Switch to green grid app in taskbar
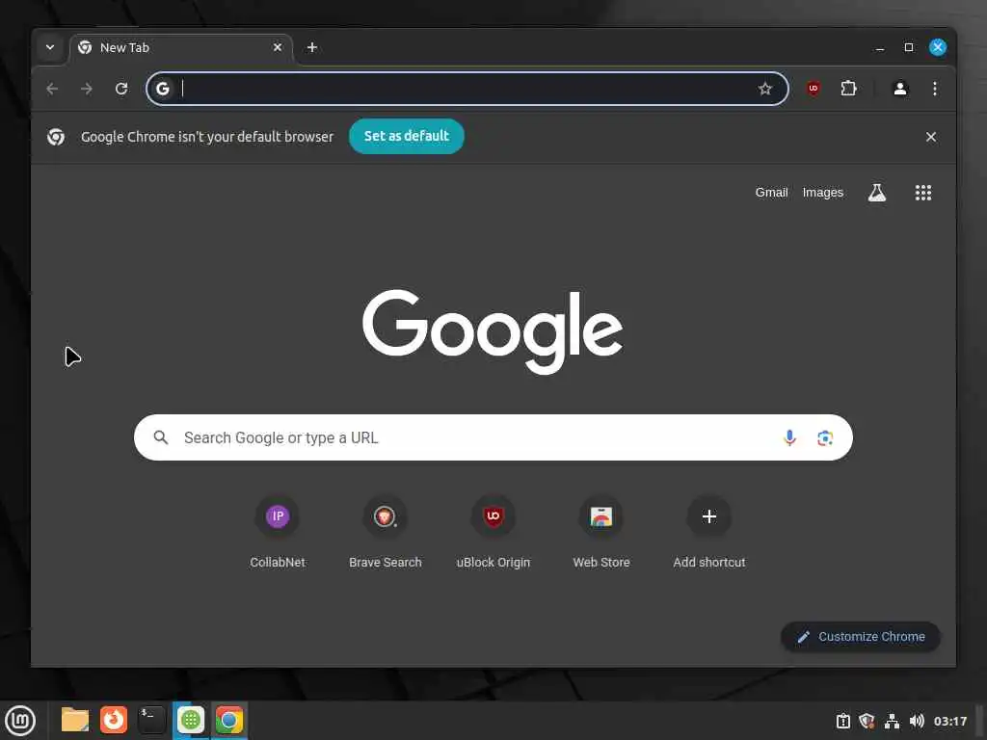 click(191, 721)
